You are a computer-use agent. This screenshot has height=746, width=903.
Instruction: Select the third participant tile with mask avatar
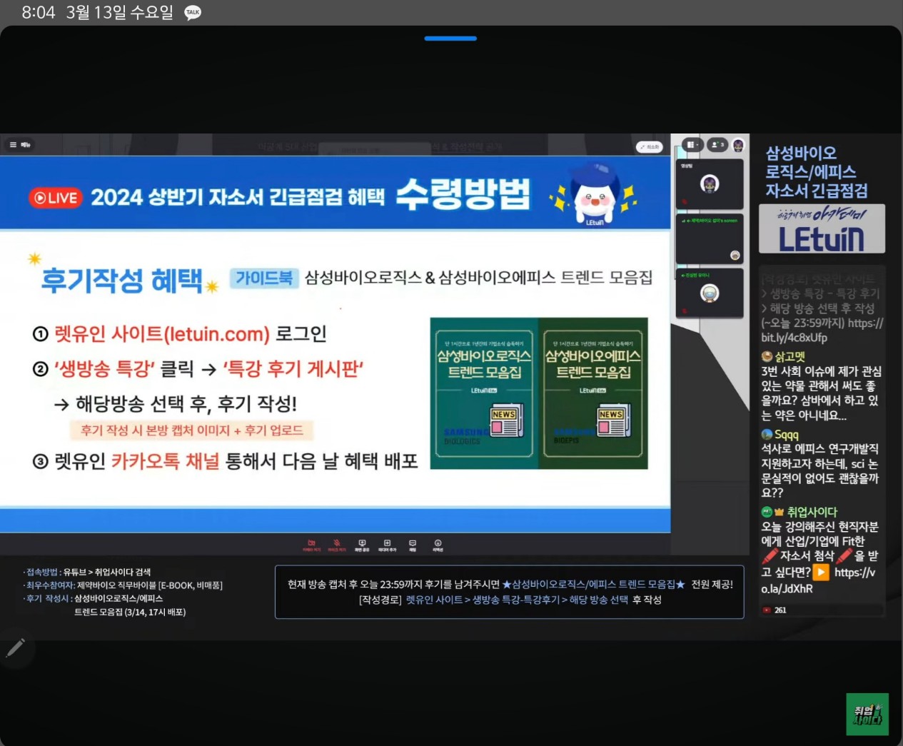pyautogui.click(x=710, y=293)
